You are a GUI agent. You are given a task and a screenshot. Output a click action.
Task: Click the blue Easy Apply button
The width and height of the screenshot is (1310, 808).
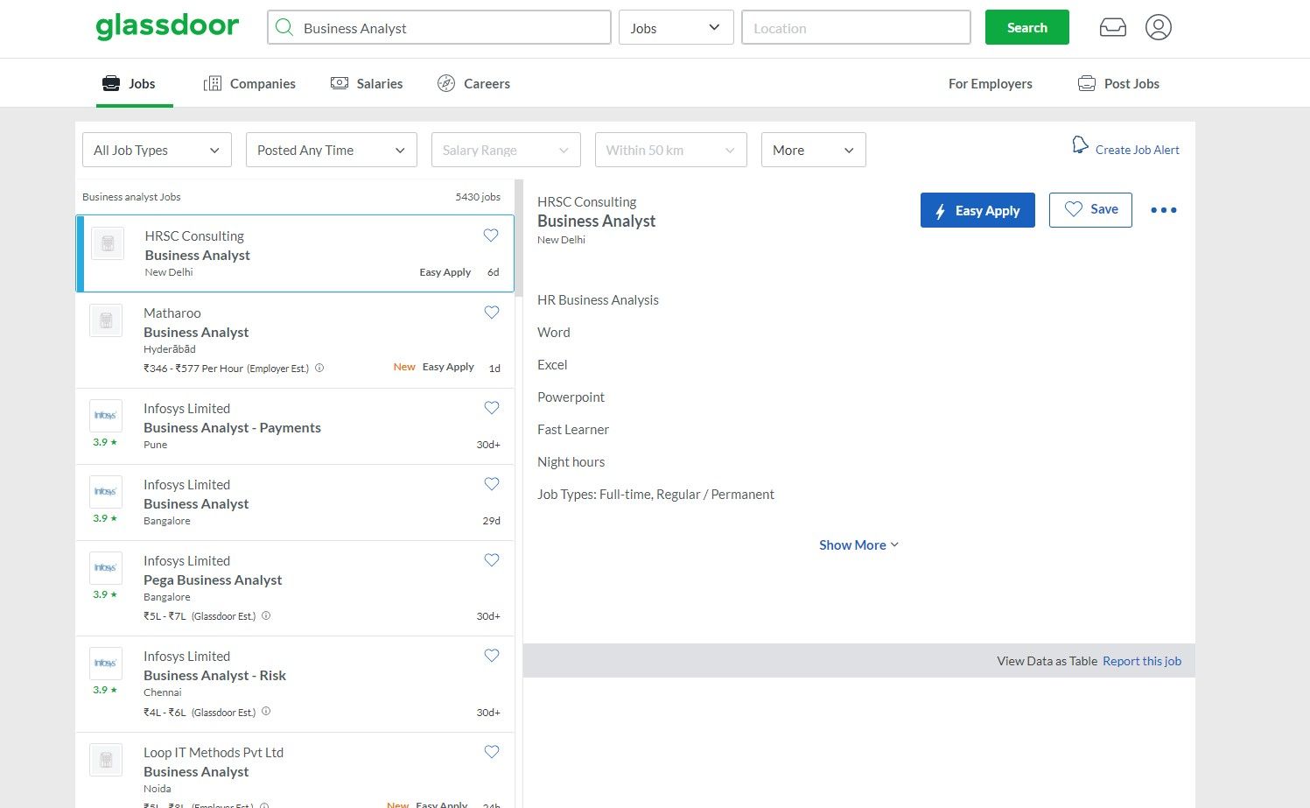tap(977, 210)
